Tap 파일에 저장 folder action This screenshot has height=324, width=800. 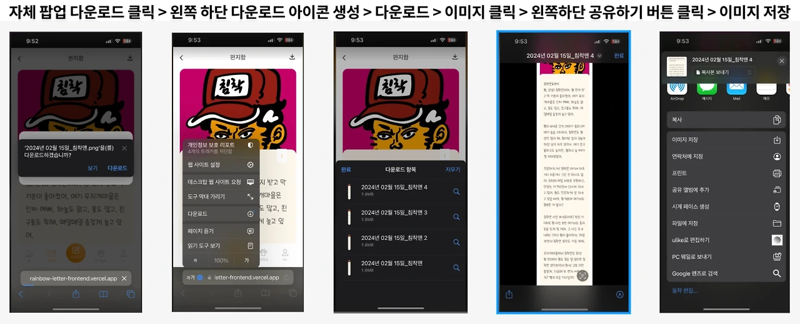[x=726, y=223]
